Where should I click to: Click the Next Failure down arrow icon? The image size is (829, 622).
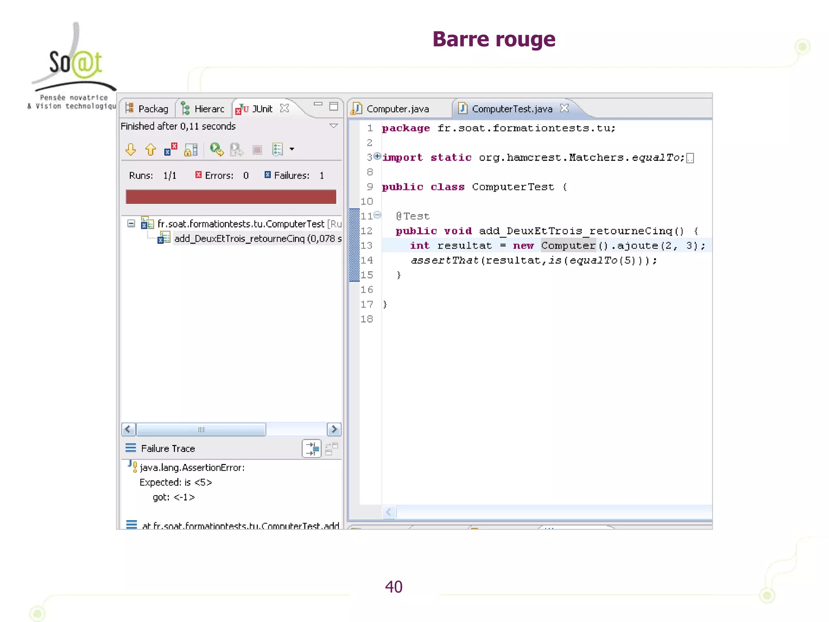pos(130,150)
